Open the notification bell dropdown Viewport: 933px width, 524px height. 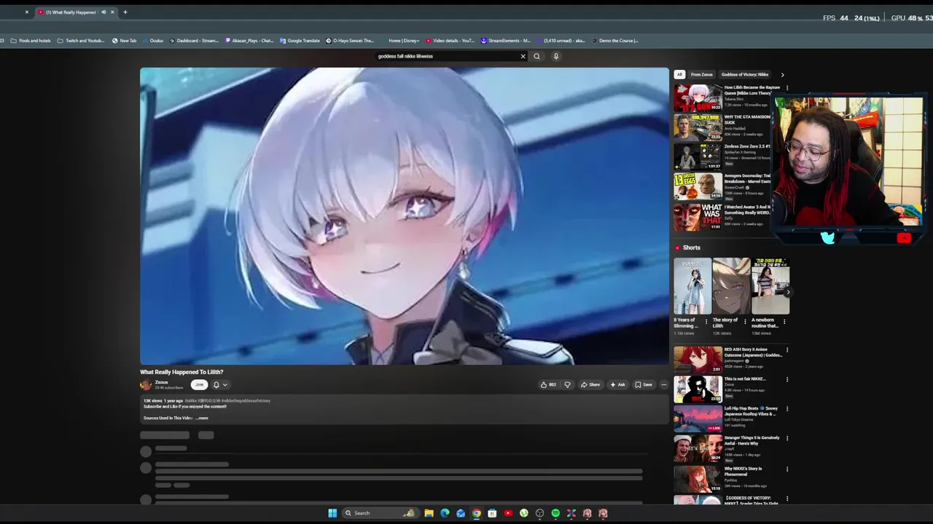(220, 385)
